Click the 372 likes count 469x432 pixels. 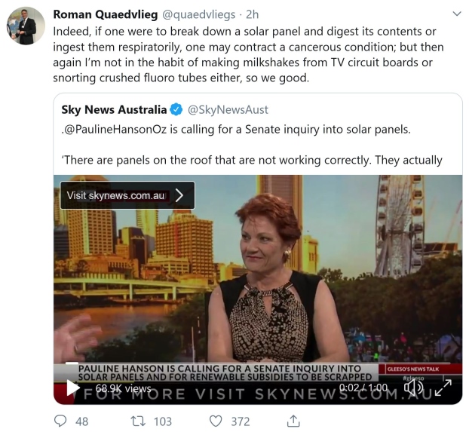(241, 421)
